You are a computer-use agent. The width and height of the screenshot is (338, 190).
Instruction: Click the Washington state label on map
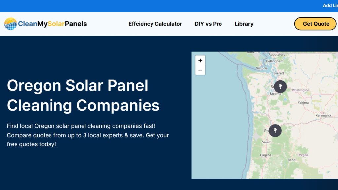300,90
